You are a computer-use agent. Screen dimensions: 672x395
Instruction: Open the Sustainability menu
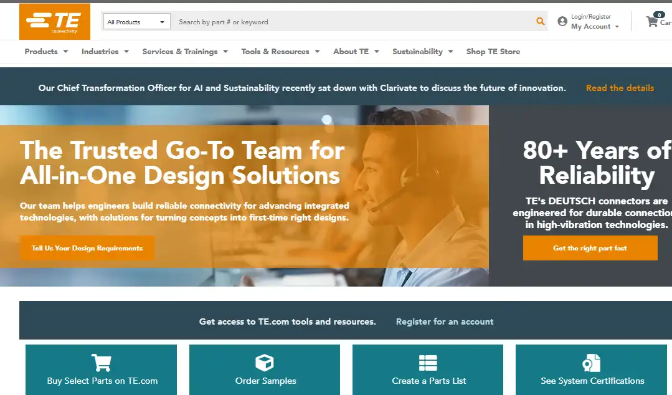(417, 52)
